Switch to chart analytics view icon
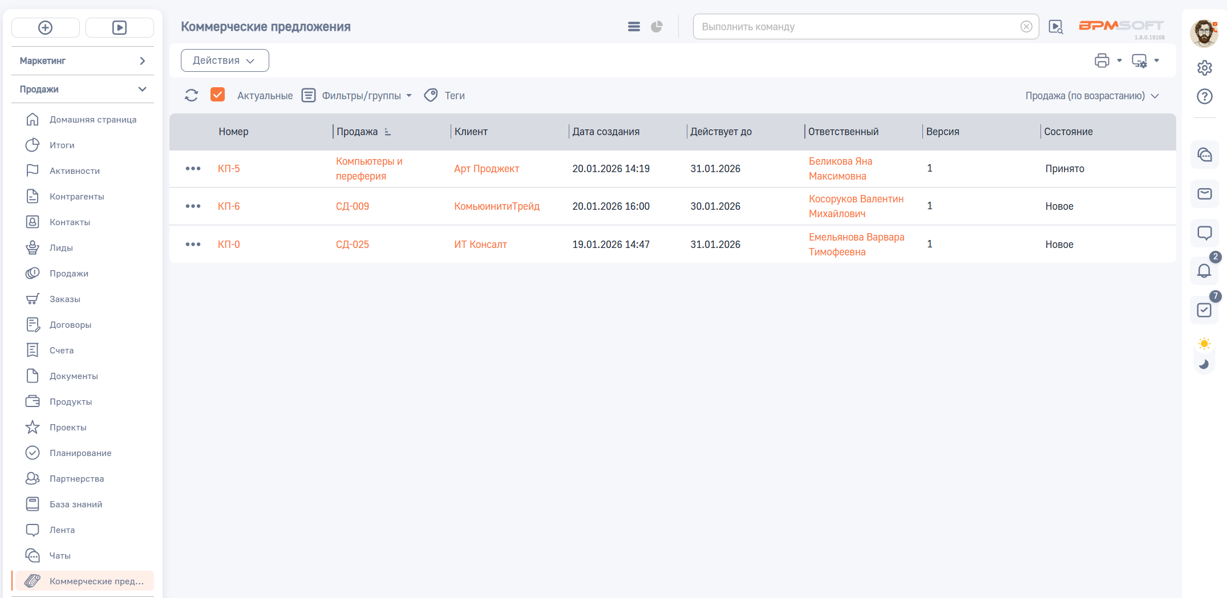 point(657,27)
